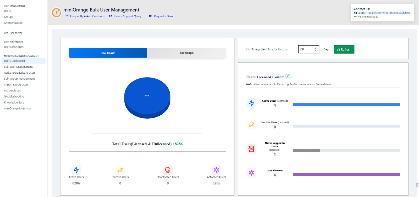Click the purple star icon beside Used Licenses
Image resolution: width=419 pixels, height=197 pixels.
pos(251,173)
